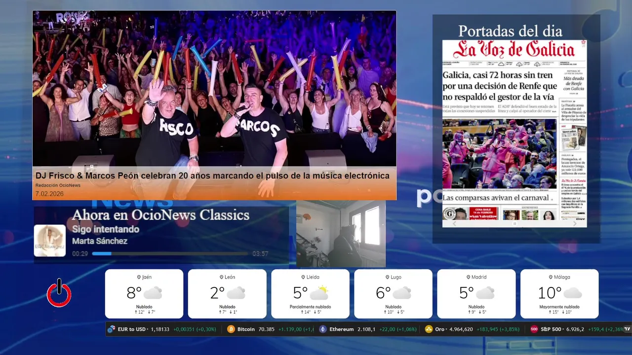The height and width of the screenshot is (355, 632).
Task: Click the Jaén location pin icon
Action: [139, 277]
